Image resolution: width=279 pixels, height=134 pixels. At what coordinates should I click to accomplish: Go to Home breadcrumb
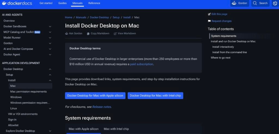tap(68, 17)
